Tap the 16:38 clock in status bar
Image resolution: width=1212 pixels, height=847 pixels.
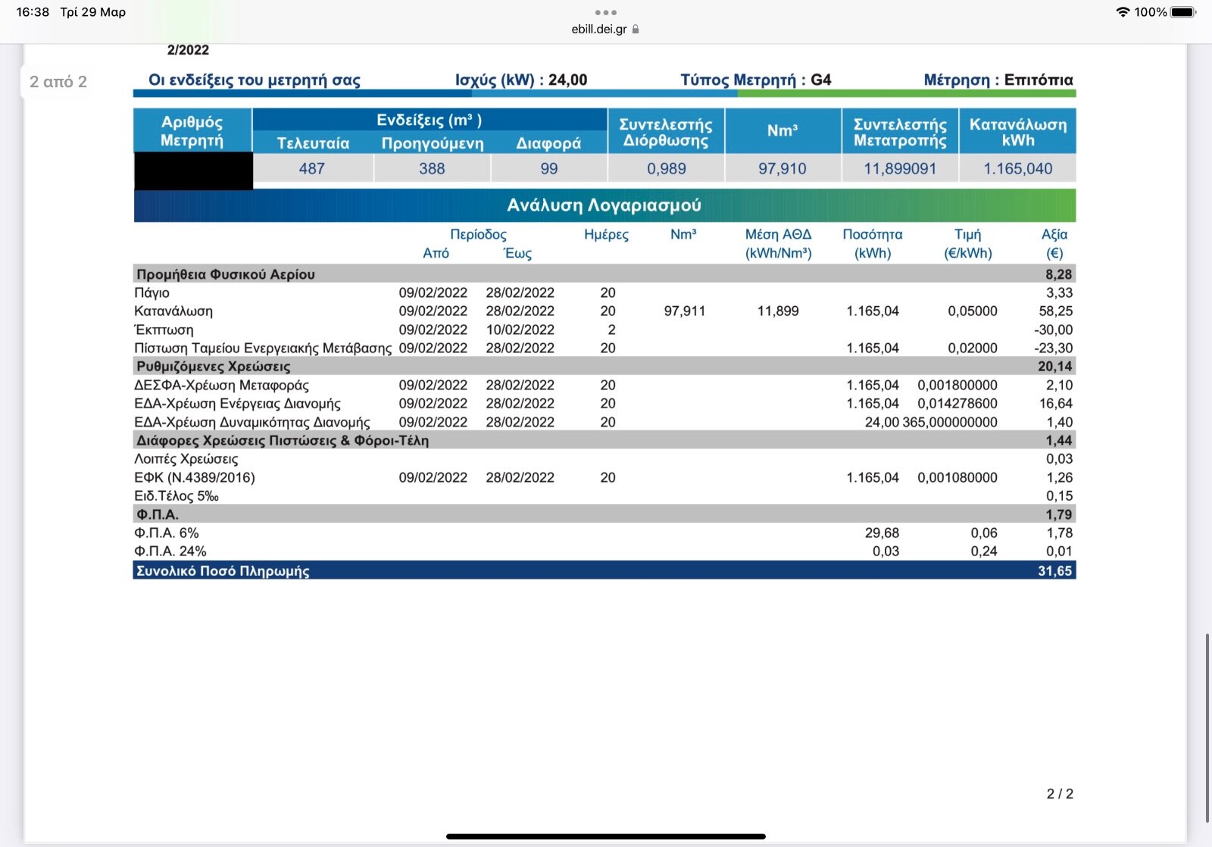coord(33,12)
